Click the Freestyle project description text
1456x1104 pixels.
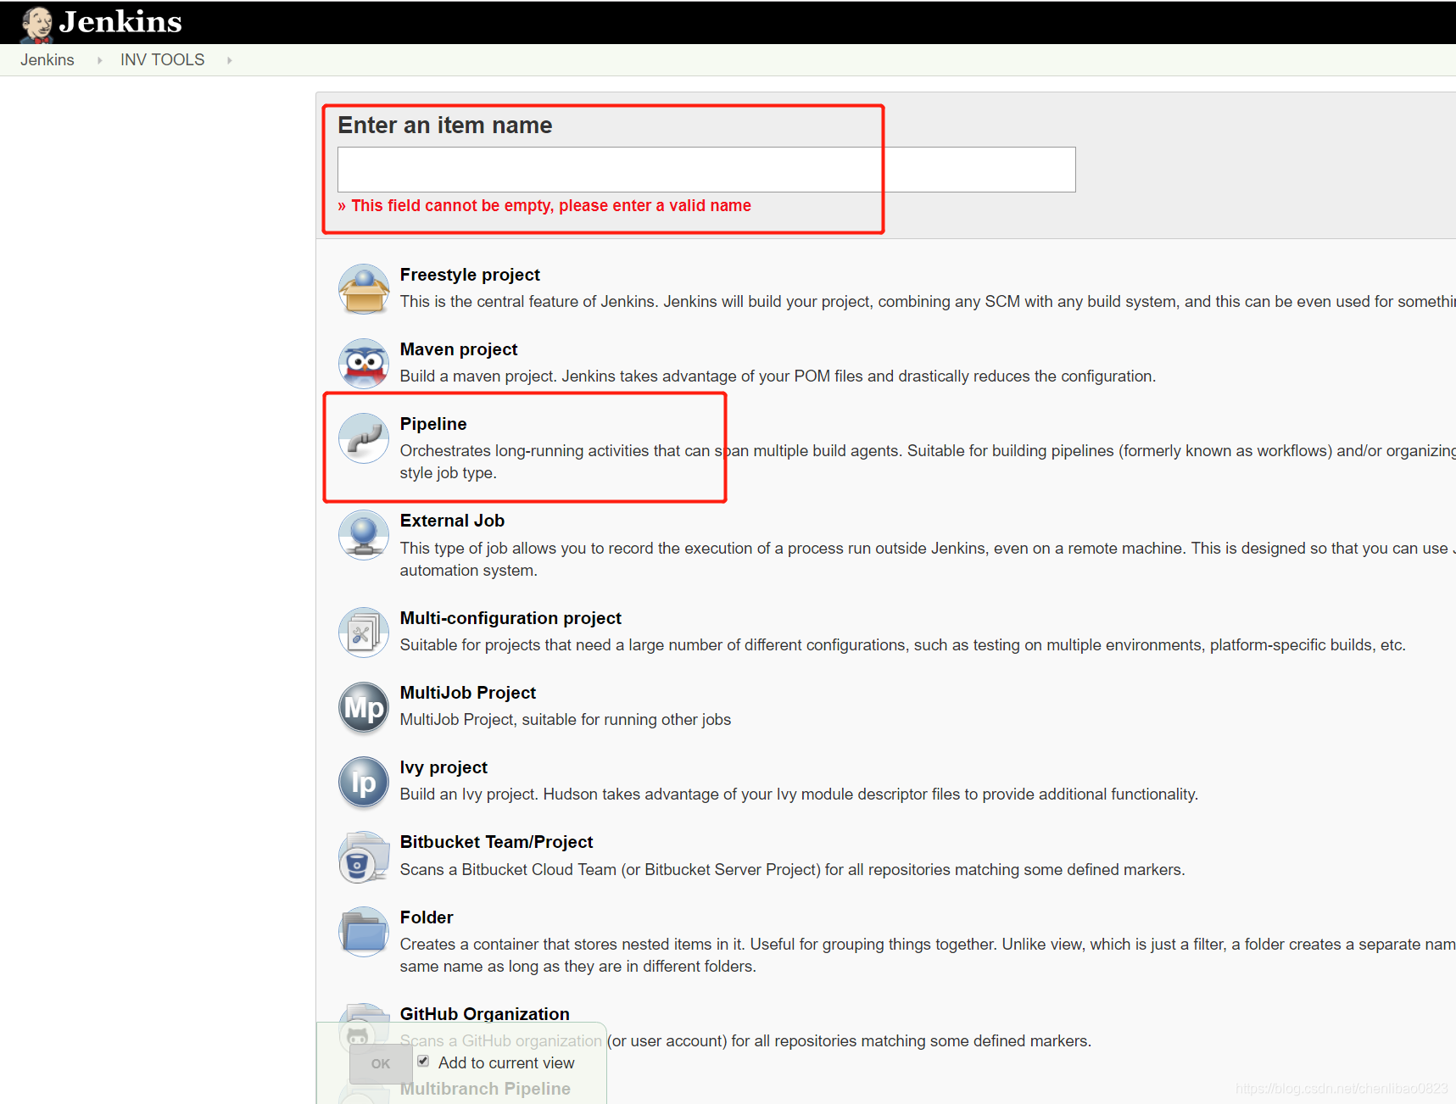tap(928, 302)
